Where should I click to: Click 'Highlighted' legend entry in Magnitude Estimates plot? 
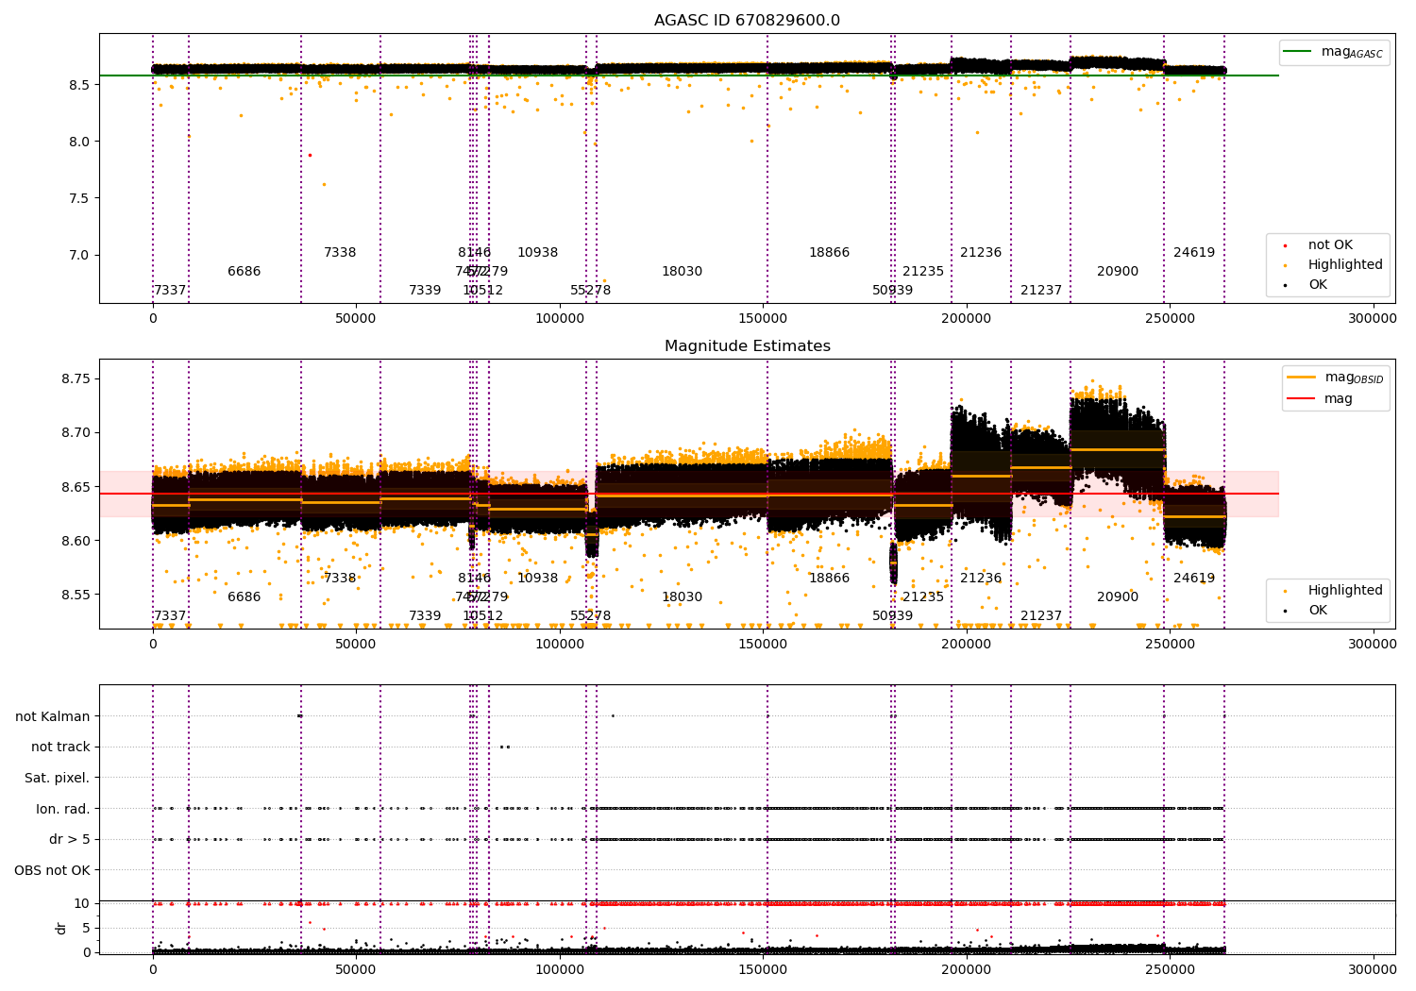[x=1334, y=591]
